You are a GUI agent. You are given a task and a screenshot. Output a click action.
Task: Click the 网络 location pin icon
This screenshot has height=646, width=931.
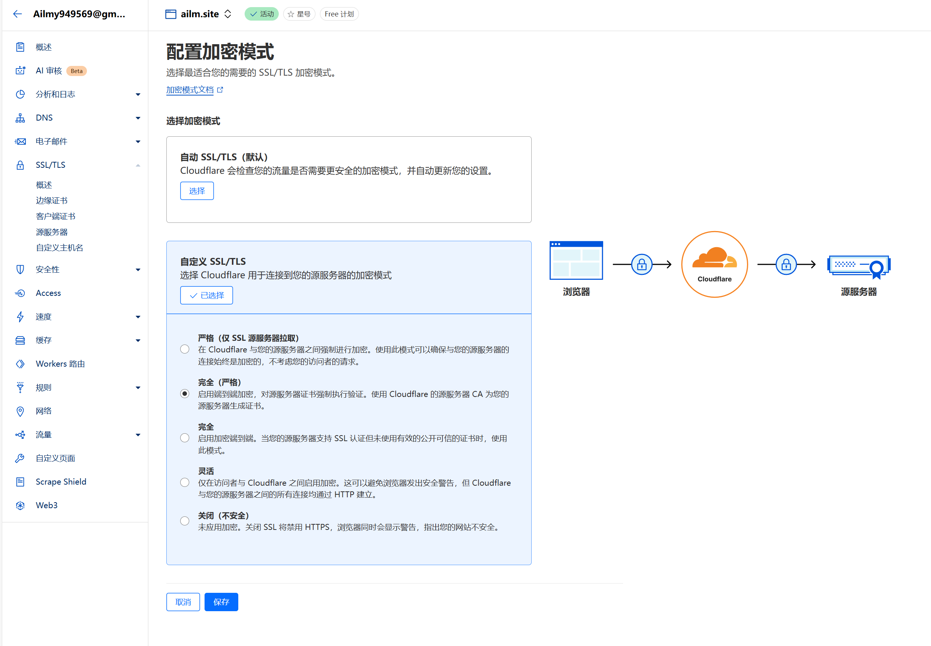[x=20, y=411]
